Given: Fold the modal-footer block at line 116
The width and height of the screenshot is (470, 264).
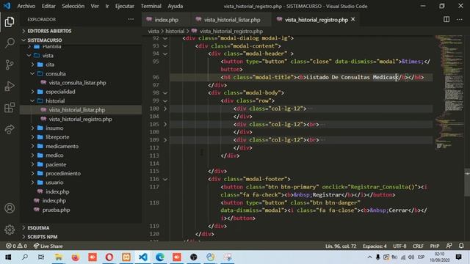Looking at the screenshot, I should (x=165, y=179).
